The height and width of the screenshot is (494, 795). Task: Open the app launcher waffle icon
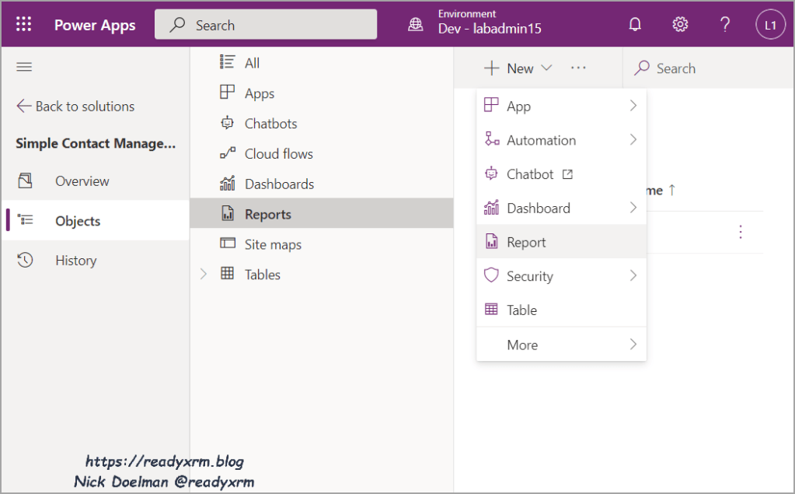click(x=24, y=25)
